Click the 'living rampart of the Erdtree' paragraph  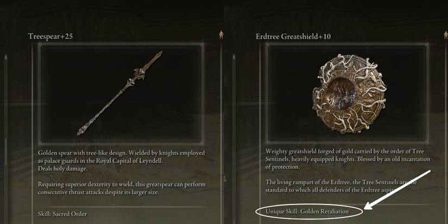coord(340,186)
